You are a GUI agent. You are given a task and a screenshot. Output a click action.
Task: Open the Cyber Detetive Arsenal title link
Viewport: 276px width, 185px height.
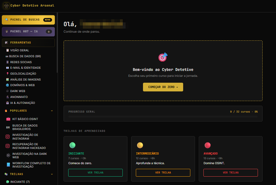tap(32, 6)
